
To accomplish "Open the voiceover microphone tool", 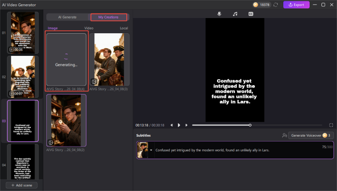I will tap(219, 14).
